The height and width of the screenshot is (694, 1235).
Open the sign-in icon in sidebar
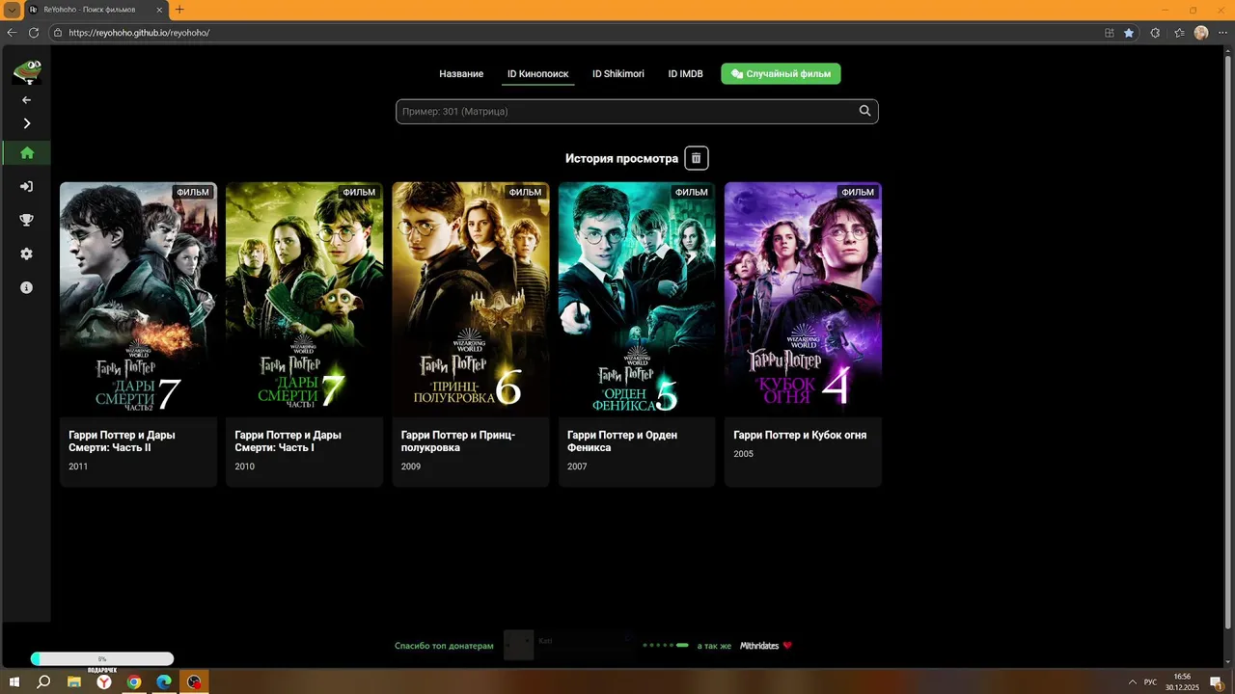tap(26, 186)
